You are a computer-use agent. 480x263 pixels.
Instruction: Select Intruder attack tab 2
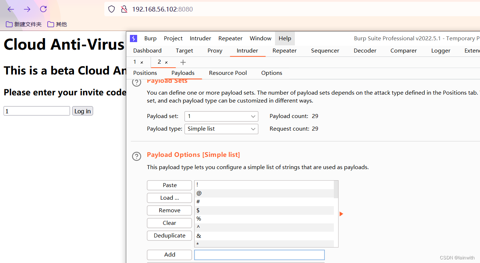(159, 62)
